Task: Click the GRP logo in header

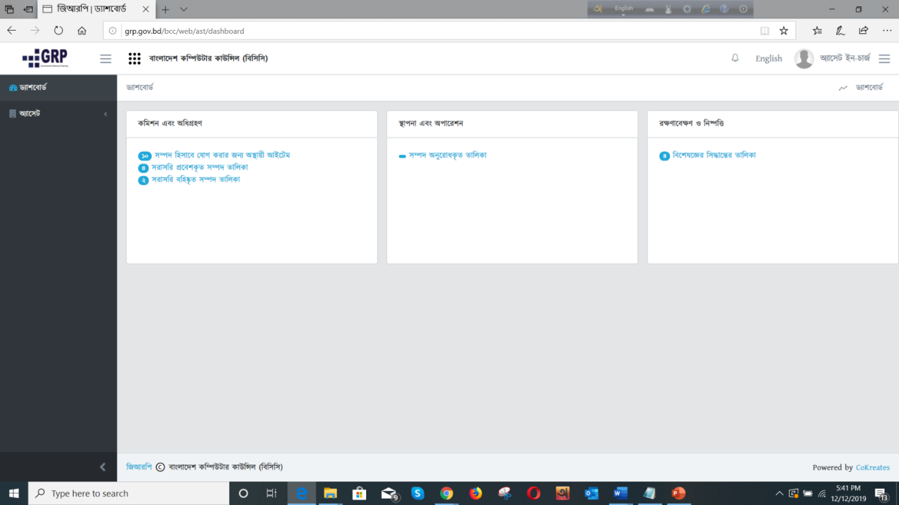Action: [45, 58]
